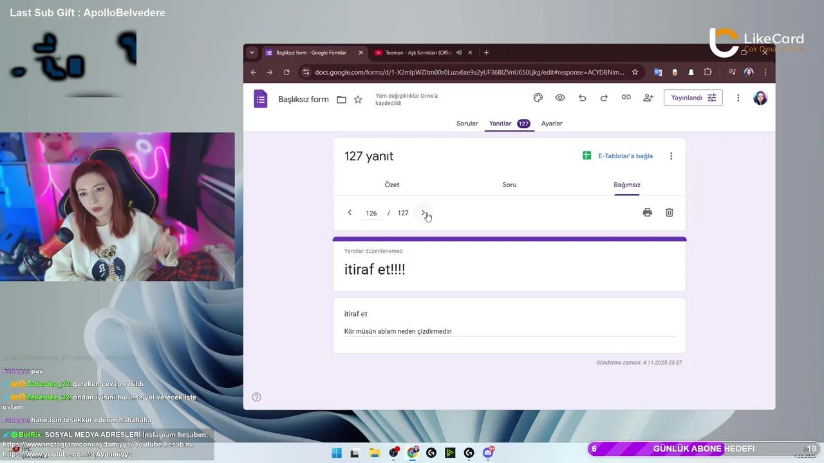This screenshot has height=463, width=824.
Task: Click the Chrome address bar URL
Action: pos(469,72)
